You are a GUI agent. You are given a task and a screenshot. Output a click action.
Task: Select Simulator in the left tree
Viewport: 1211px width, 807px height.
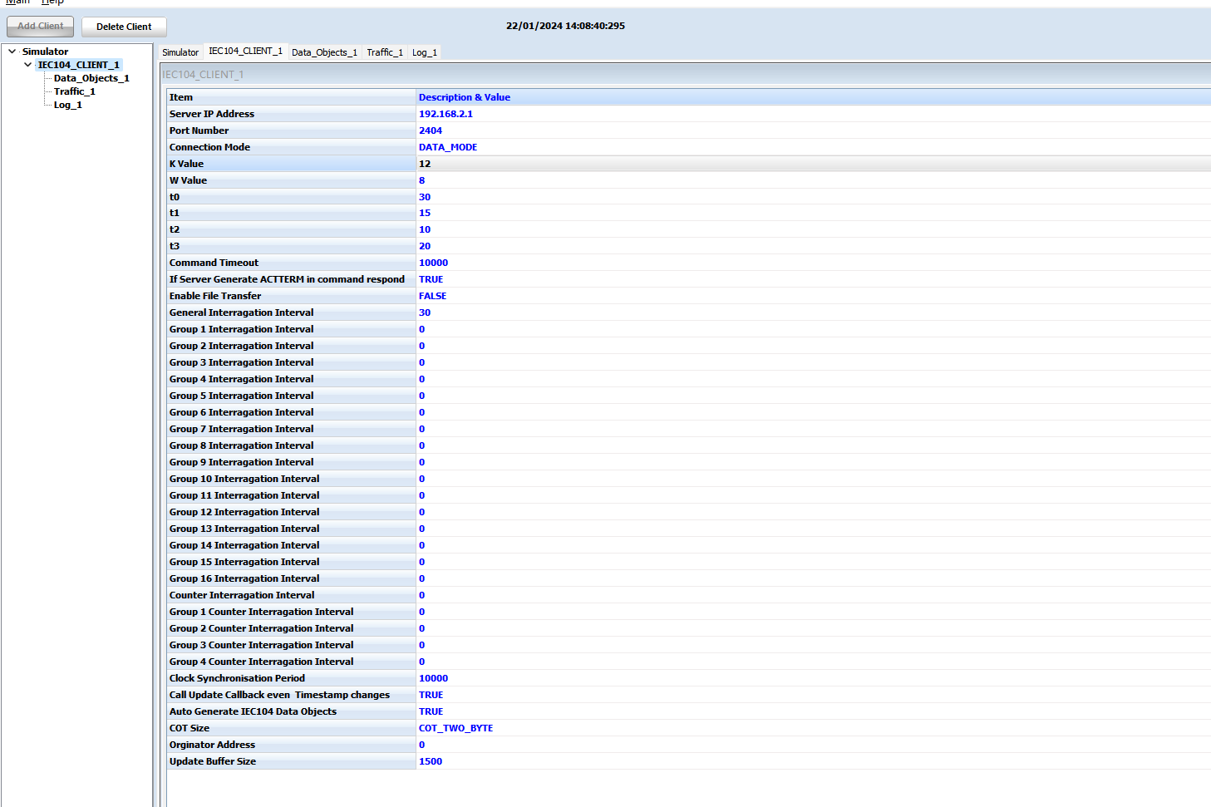(x=45, y=52)
